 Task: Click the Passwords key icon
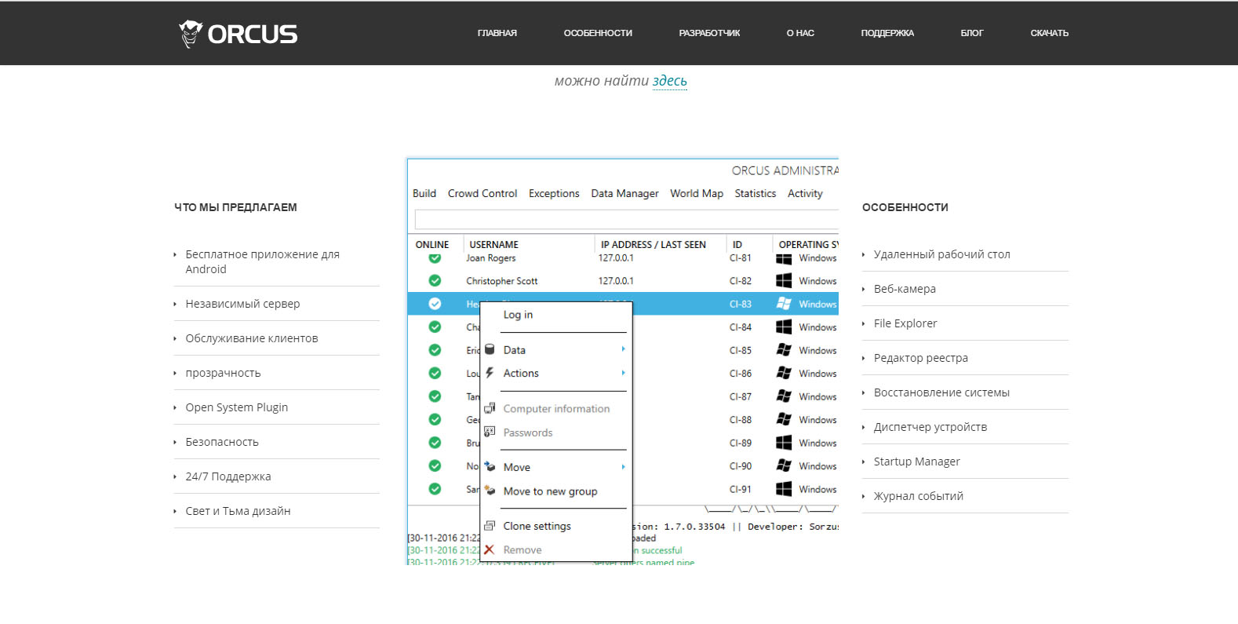[x=490, y=432]
